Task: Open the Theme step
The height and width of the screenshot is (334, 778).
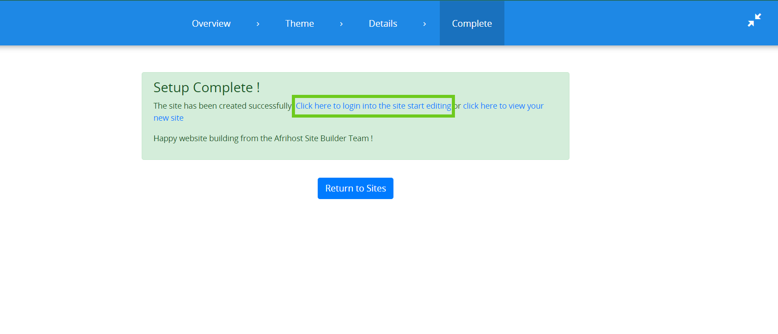Action: 299,24
